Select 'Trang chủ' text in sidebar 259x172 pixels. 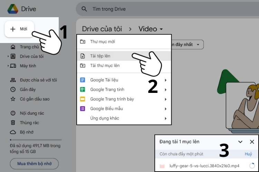click(x=29, y=47)
